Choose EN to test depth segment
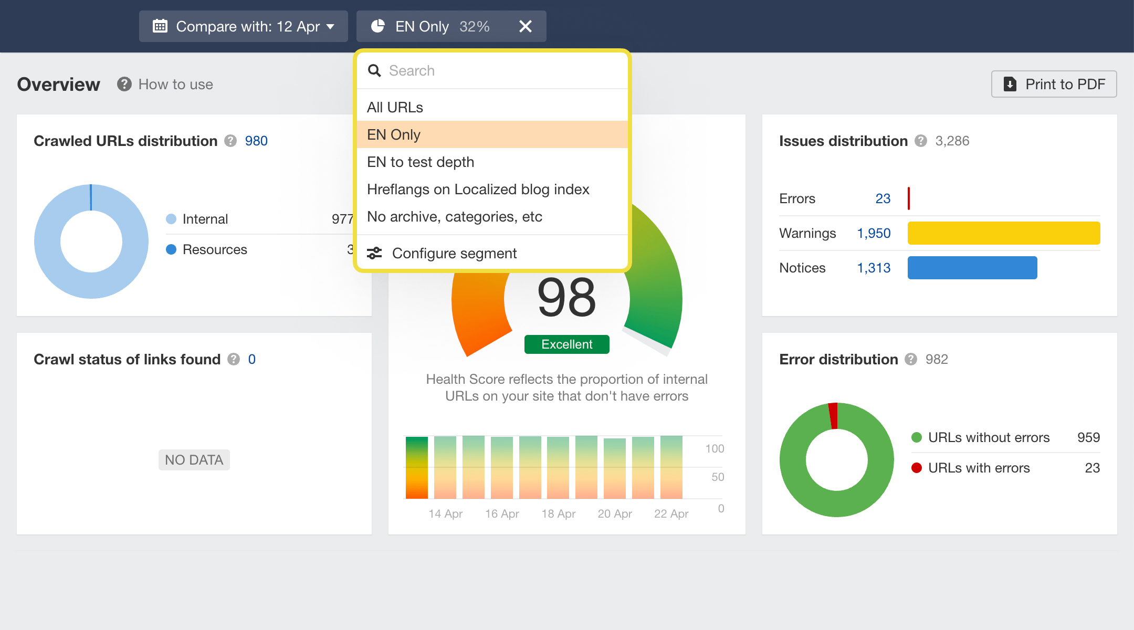 pos(492,162)
